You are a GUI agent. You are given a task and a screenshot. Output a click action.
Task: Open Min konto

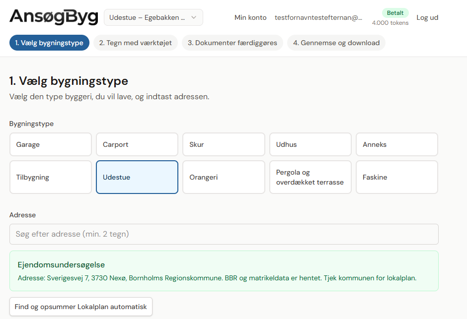(x=250, y=17)
